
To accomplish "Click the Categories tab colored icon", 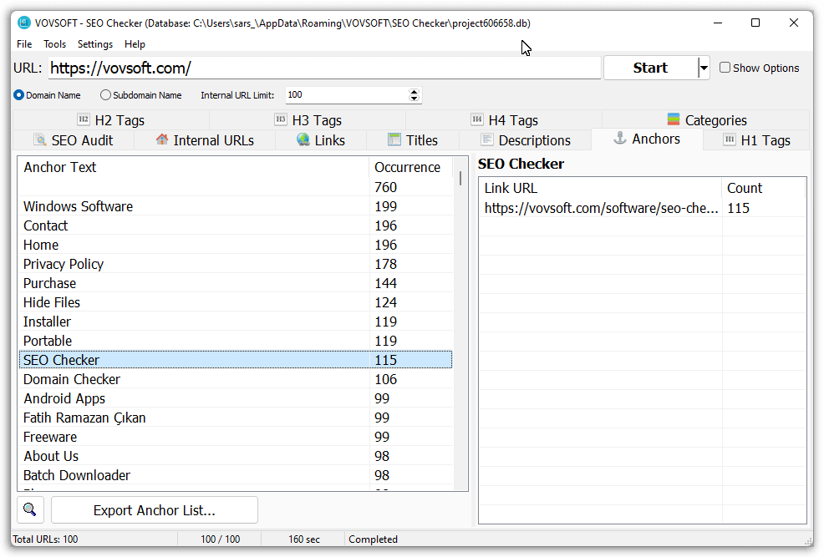I will [674, 119].
